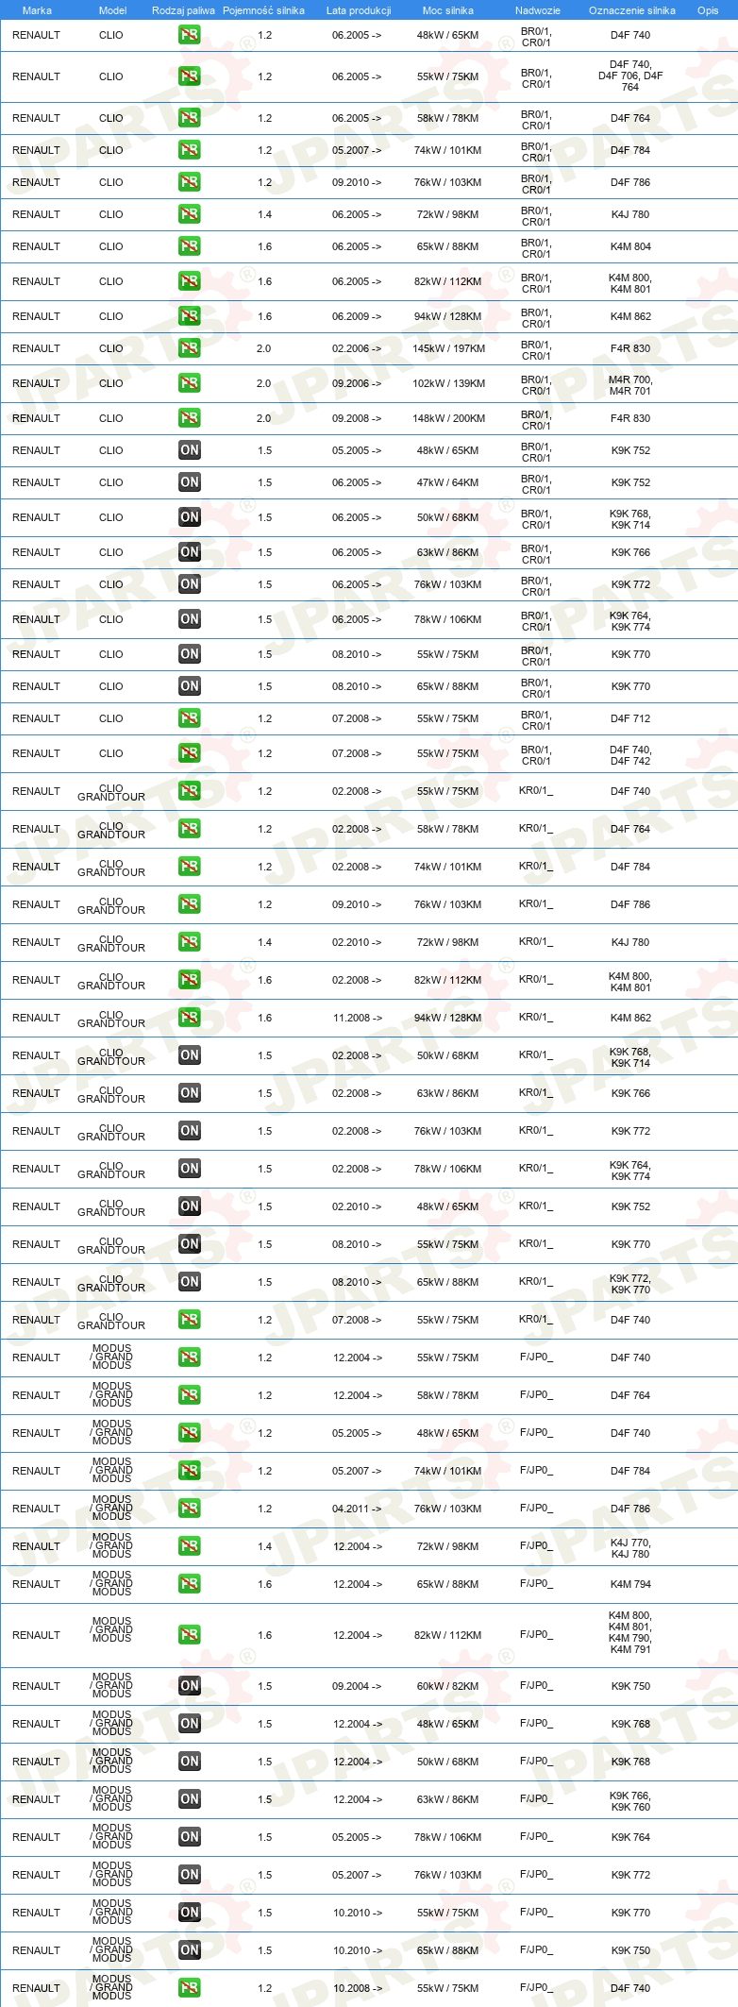
Task: Select petrol icon in CLIO 06.2009 94kW row
Action: pyautogui.click(x=189, y=316)
